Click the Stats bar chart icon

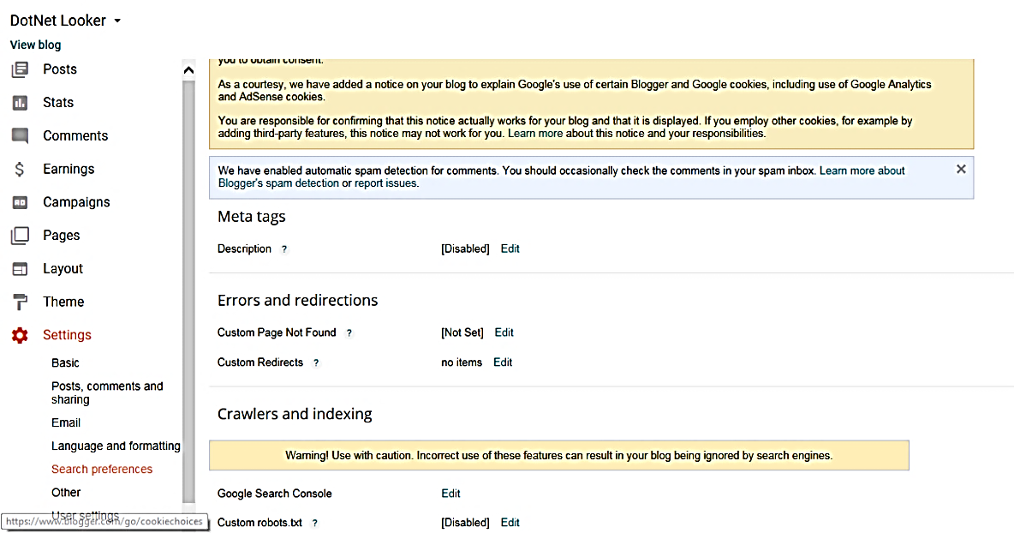(20, 102)
